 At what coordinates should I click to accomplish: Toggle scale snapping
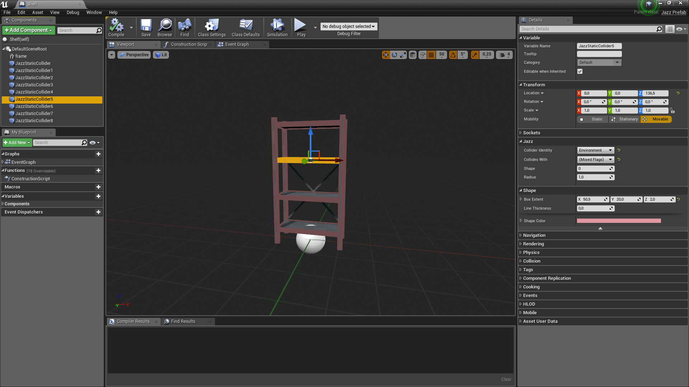click(475, 55)
